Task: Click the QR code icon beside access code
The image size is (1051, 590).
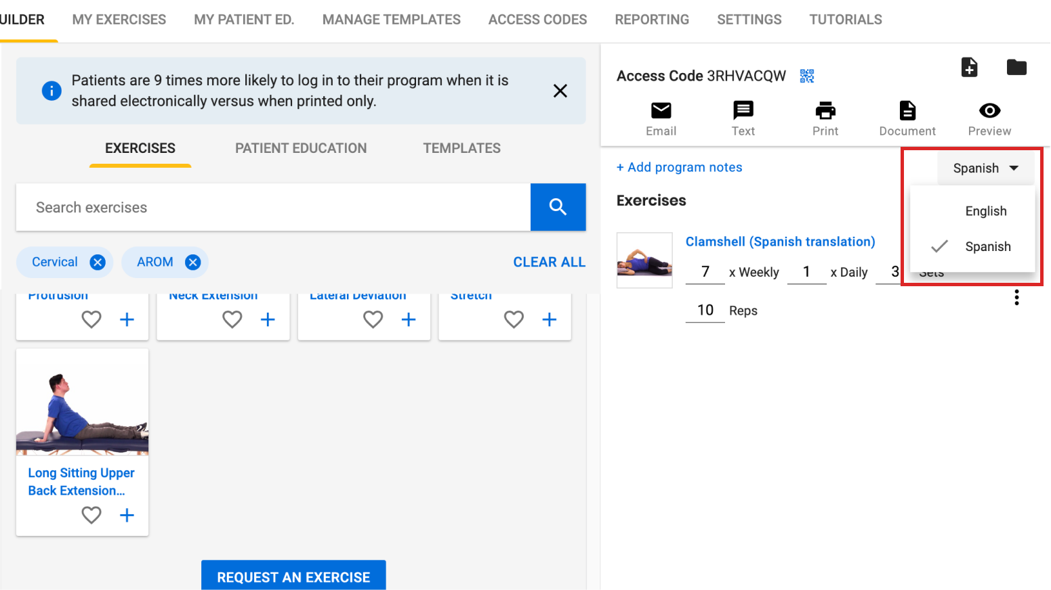Action: tap(806, 76)
